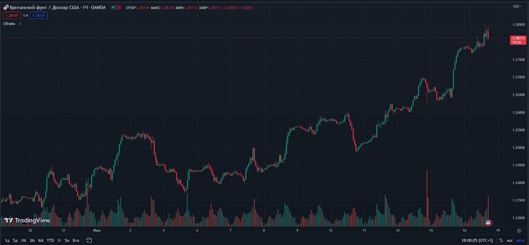Toggle auto scale "авто"
Image resolution: width=529 pixels, height=245 pixels.
[x=520, y=240]
